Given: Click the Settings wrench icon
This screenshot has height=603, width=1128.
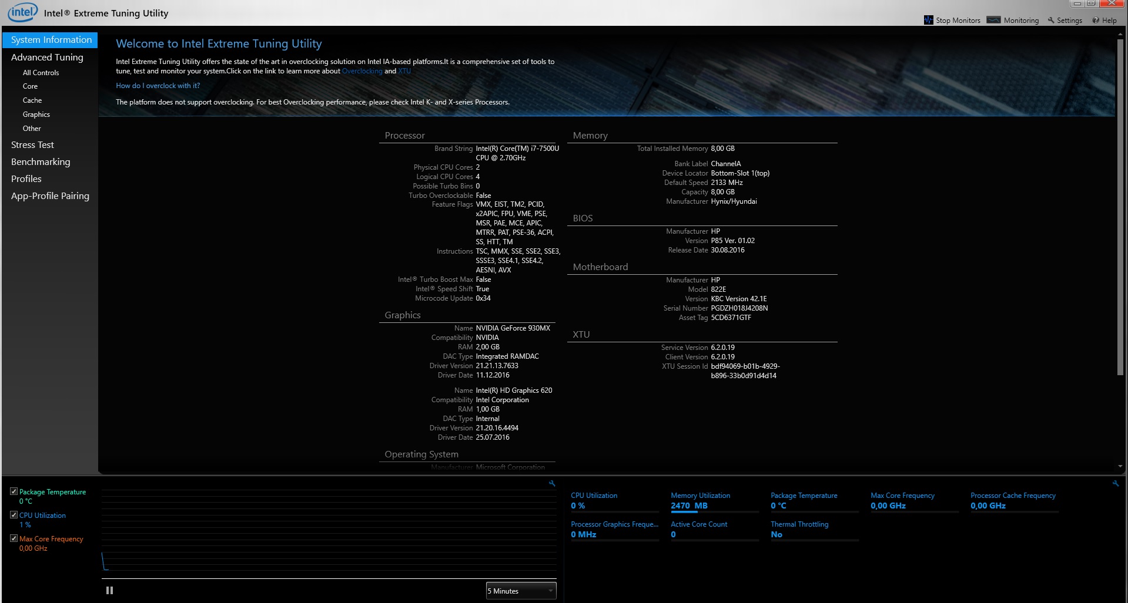Looking at the screenshot, I should click(1051, 20).
